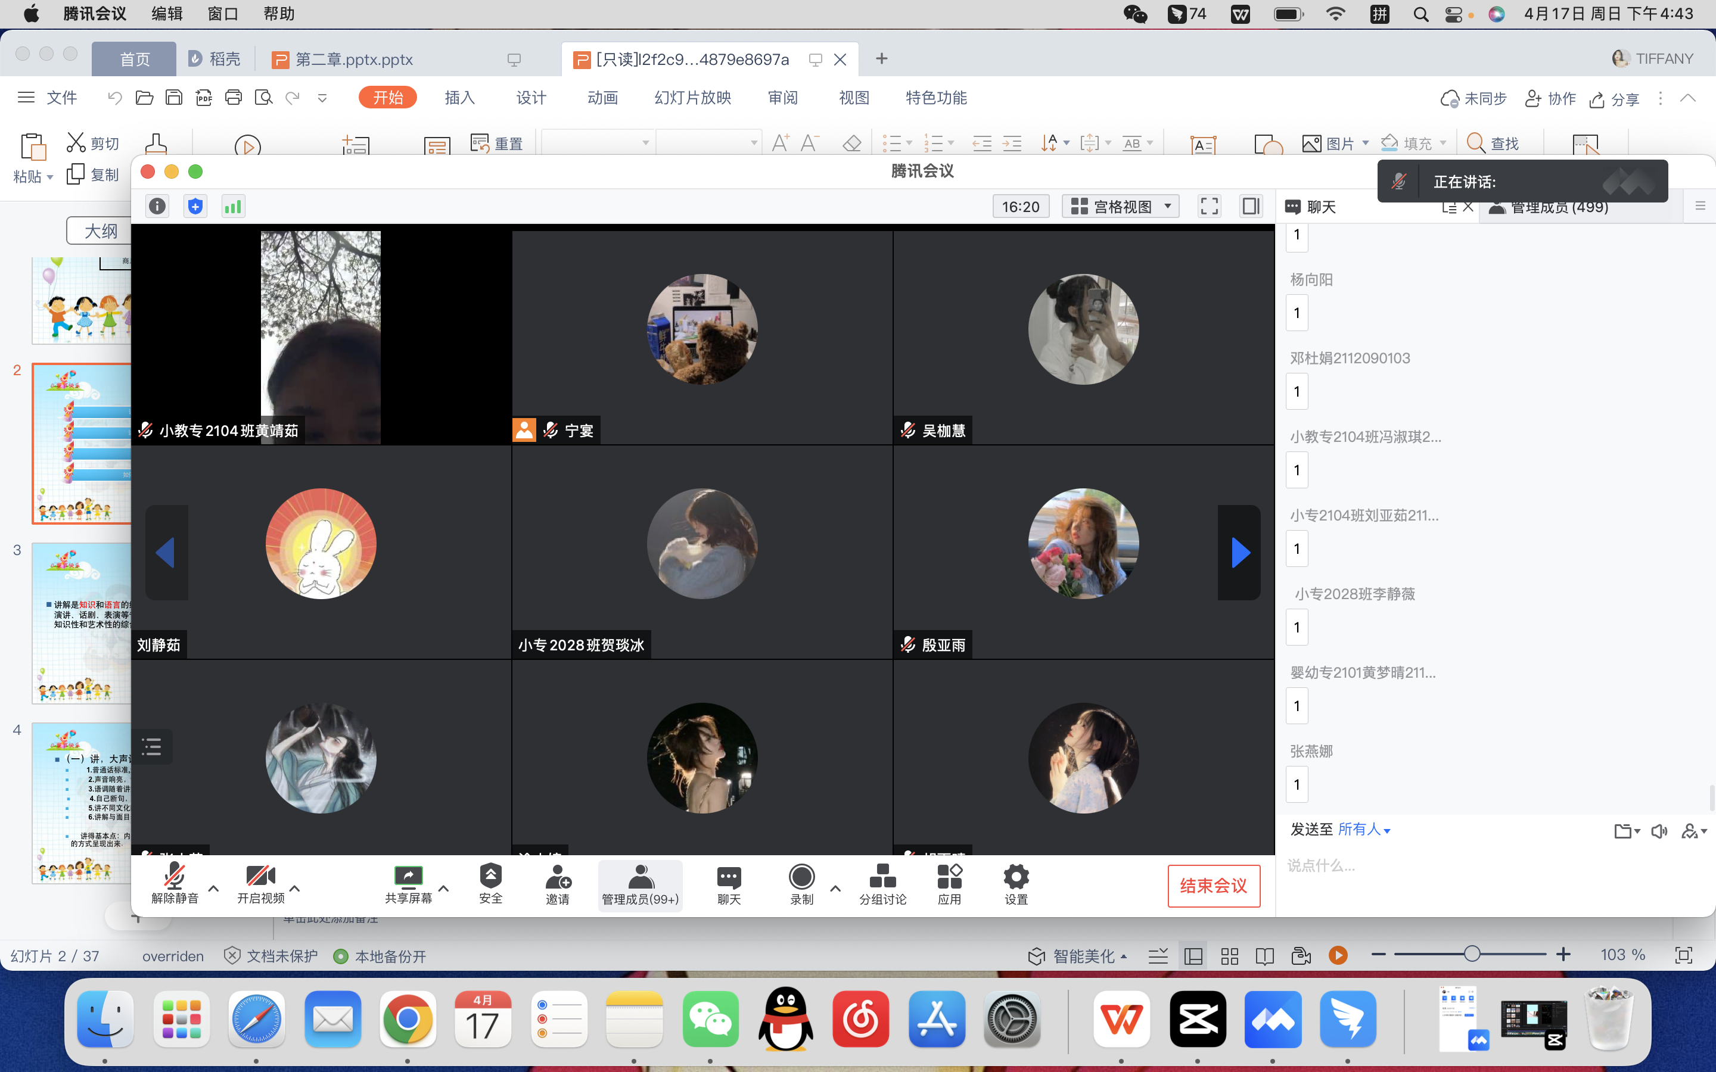Image resolution: width=1716 pixels, height=1072 pixels.
Task: Click zoom in plus in WPS status bar
Action: [x=1563, y=954]
